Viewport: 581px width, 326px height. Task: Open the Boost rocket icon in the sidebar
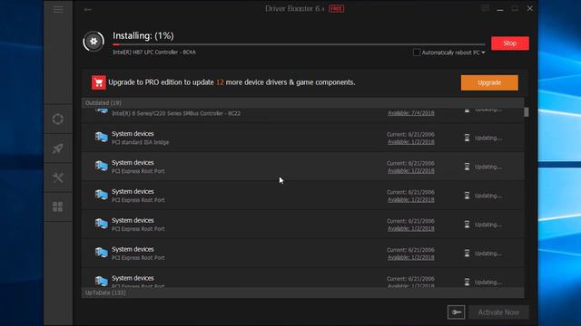click(x=58, y=149)
